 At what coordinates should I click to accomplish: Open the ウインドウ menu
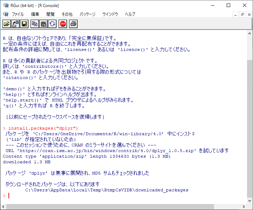click(110, 14)
